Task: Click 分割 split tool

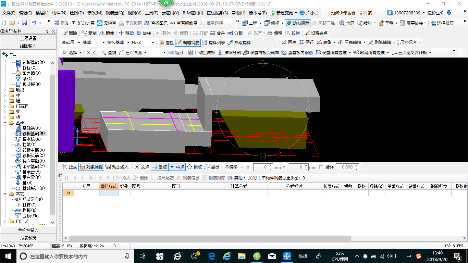Action: tap(235, 33)
